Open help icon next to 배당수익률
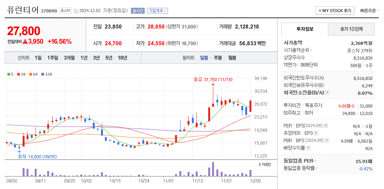Viewport: 384px width, 189px height. (308, 148)
